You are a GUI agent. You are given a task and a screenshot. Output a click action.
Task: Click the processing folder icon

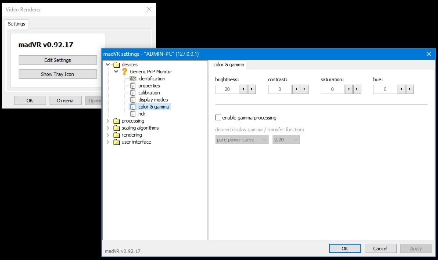116,121
